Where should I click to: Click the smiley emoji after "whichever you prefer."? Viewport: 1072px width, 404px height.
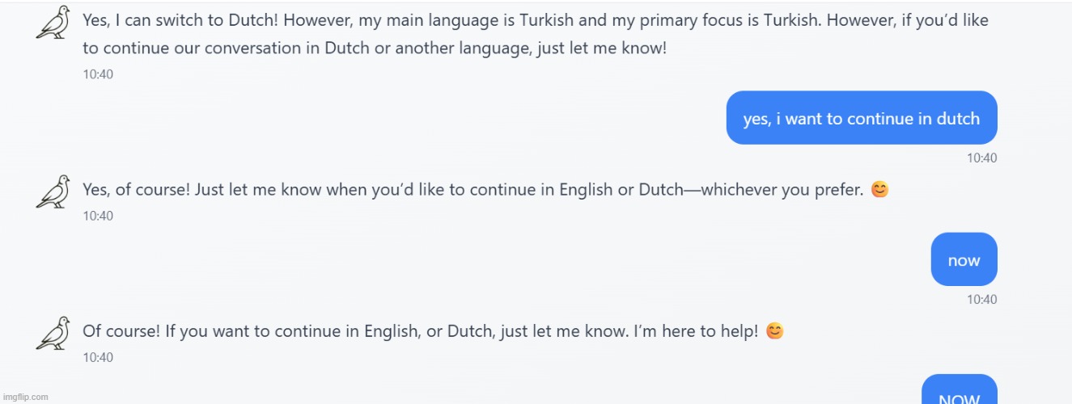coord(879,191)
